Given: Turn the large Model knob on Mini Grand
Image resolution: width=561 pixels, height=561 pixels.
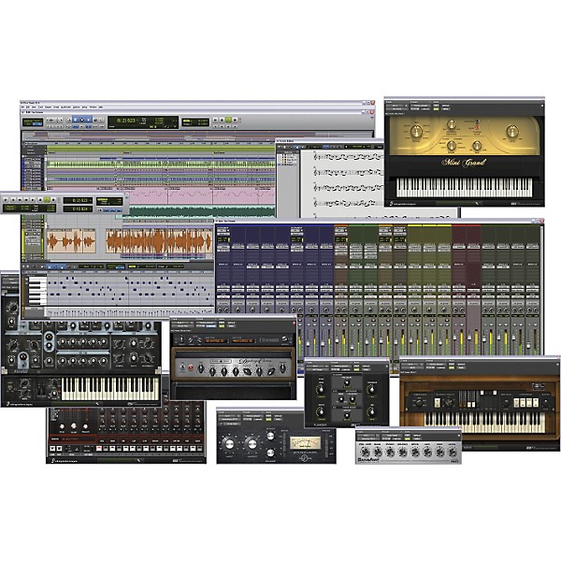Looking at the screenshot, I should pyautogui.click(x=416, y=132).
